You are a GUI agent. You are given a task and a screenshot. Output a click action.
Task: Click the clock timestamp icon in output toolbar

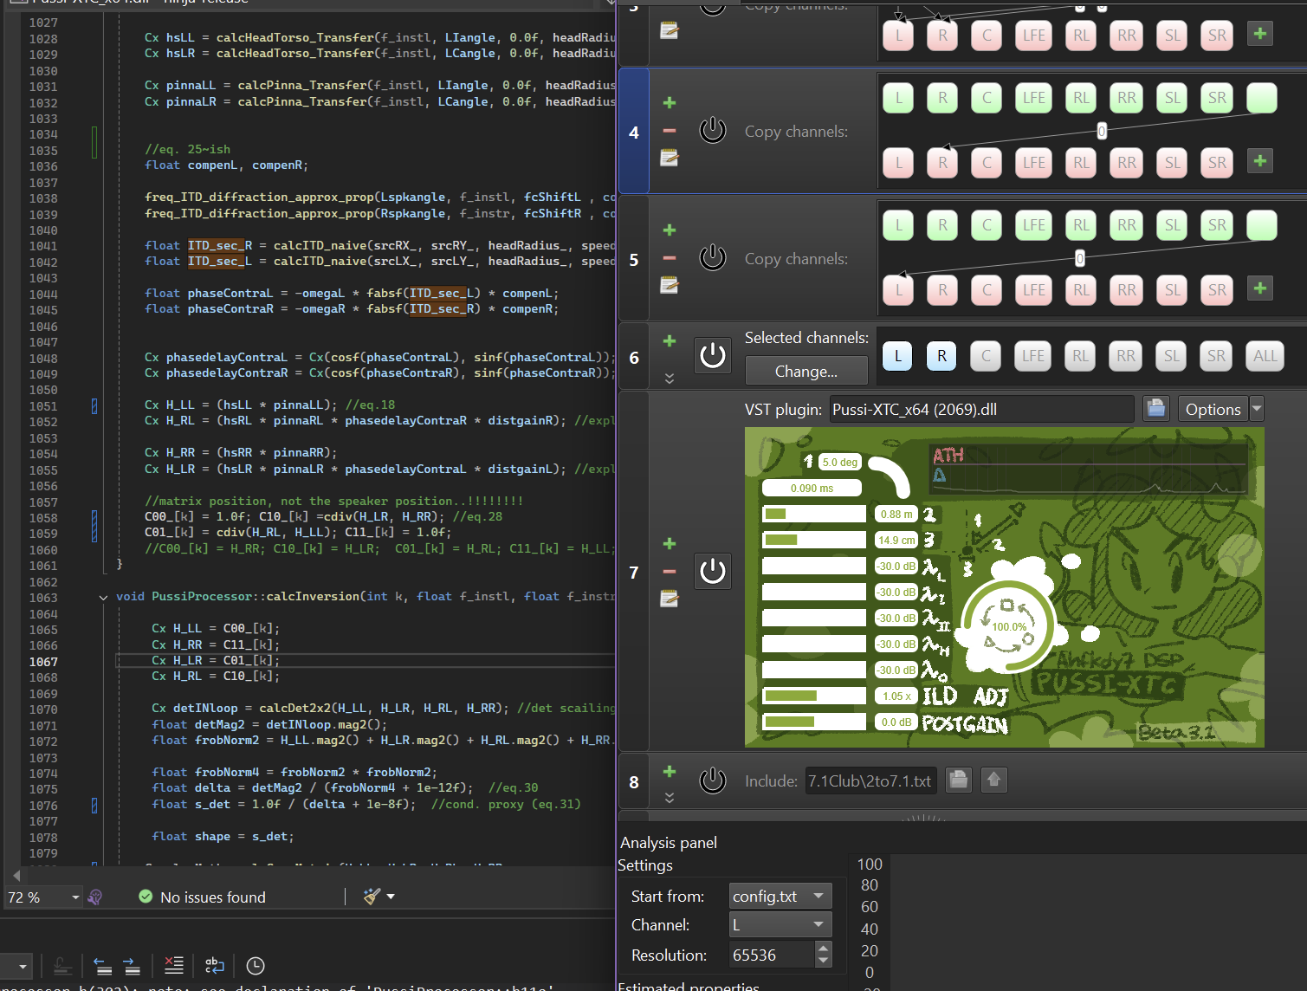256,966
